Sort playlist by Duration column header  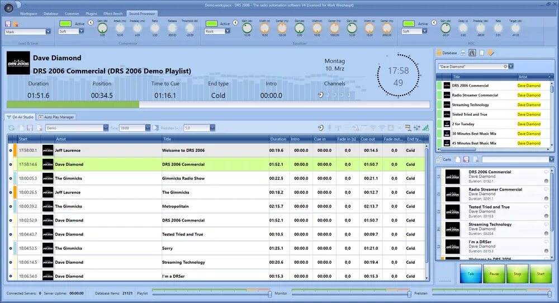(x=278, y=139)
